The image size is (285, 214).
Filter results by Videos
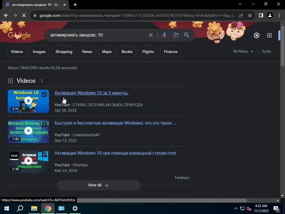(17, 52)
